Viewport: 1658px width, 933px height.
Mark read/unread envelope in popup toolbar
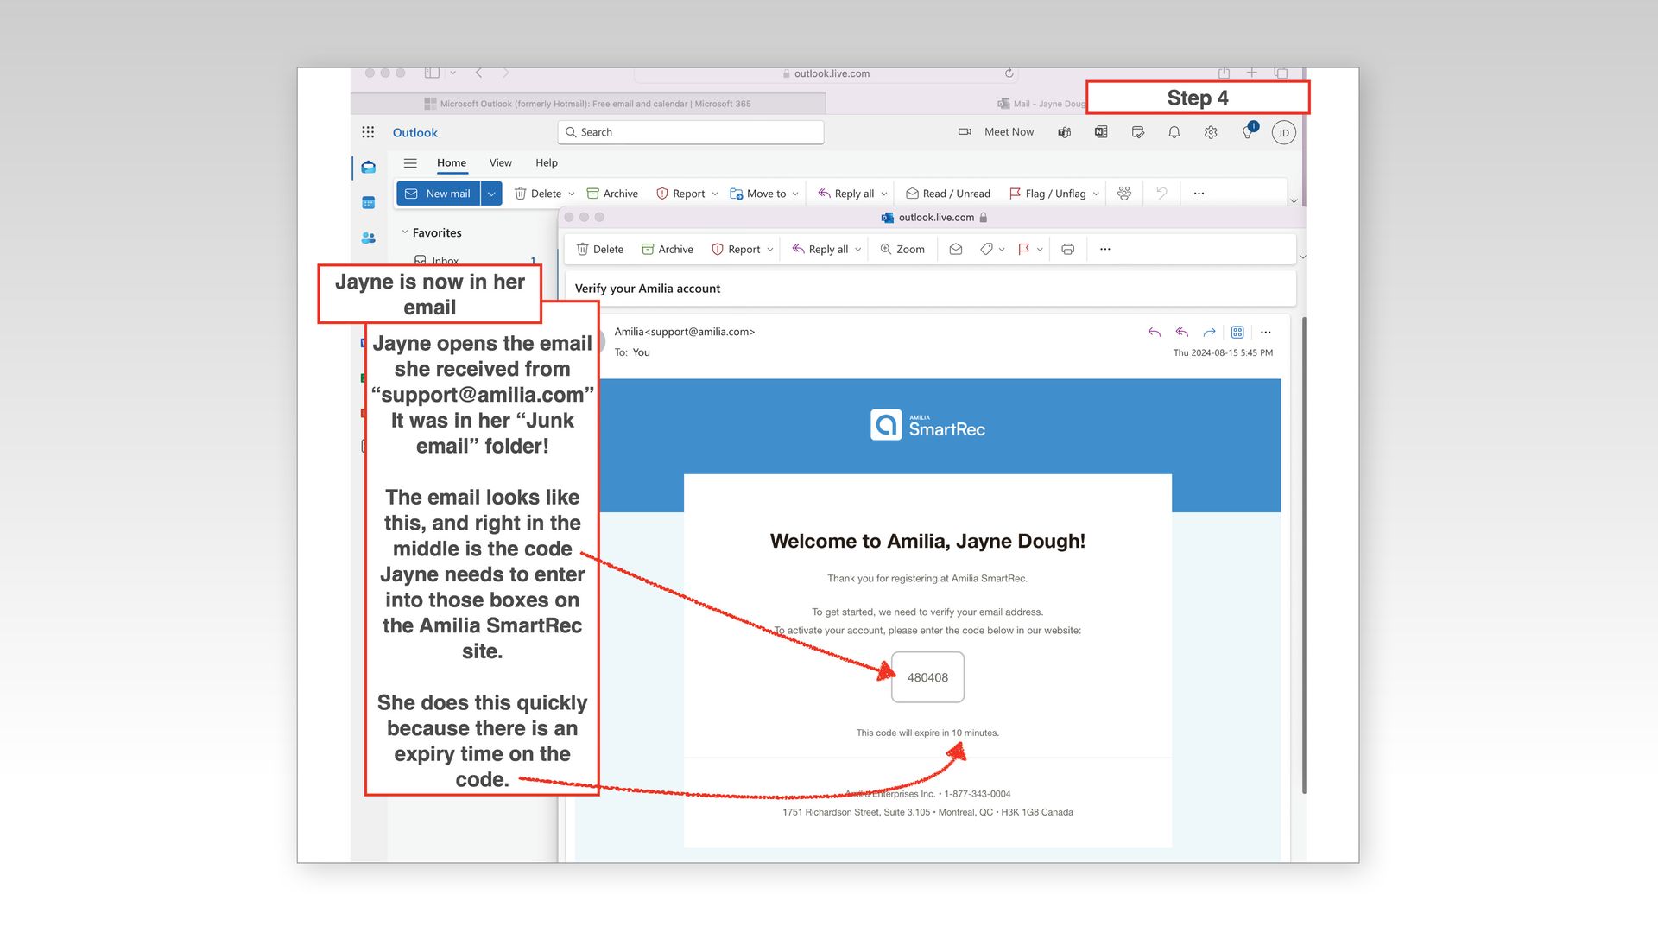pyautogui.click(x=956, y=250)
